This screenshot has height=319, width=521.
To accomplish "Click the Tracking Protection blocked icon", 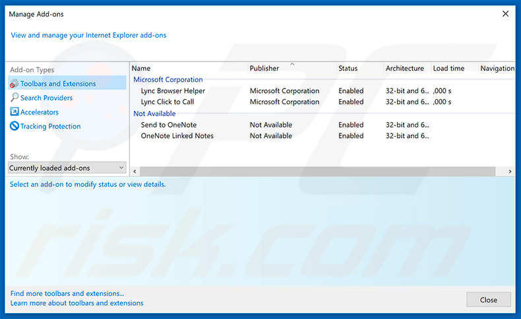I will click(15, 125).
